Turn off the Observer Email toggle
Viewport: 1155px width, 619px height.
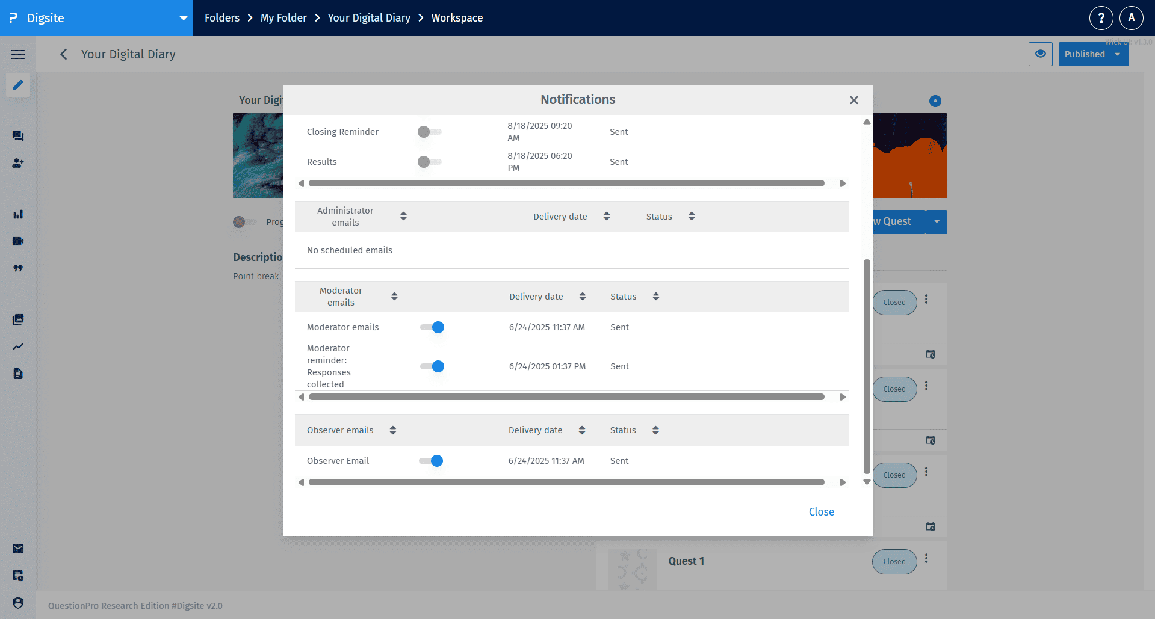[431, 461]
